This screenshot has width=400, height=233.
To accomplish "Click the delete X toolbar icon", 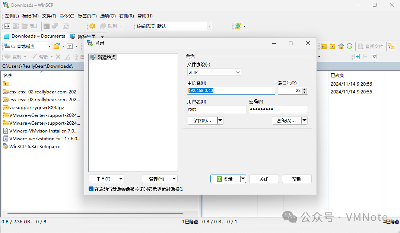I will 58,57.
